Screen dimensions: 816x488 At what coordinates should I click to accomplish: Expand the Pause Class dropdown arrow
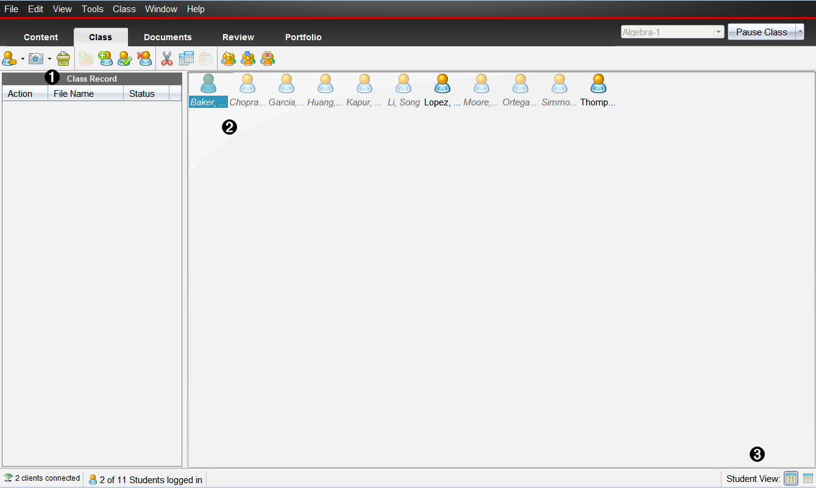(x=800, y=32)
